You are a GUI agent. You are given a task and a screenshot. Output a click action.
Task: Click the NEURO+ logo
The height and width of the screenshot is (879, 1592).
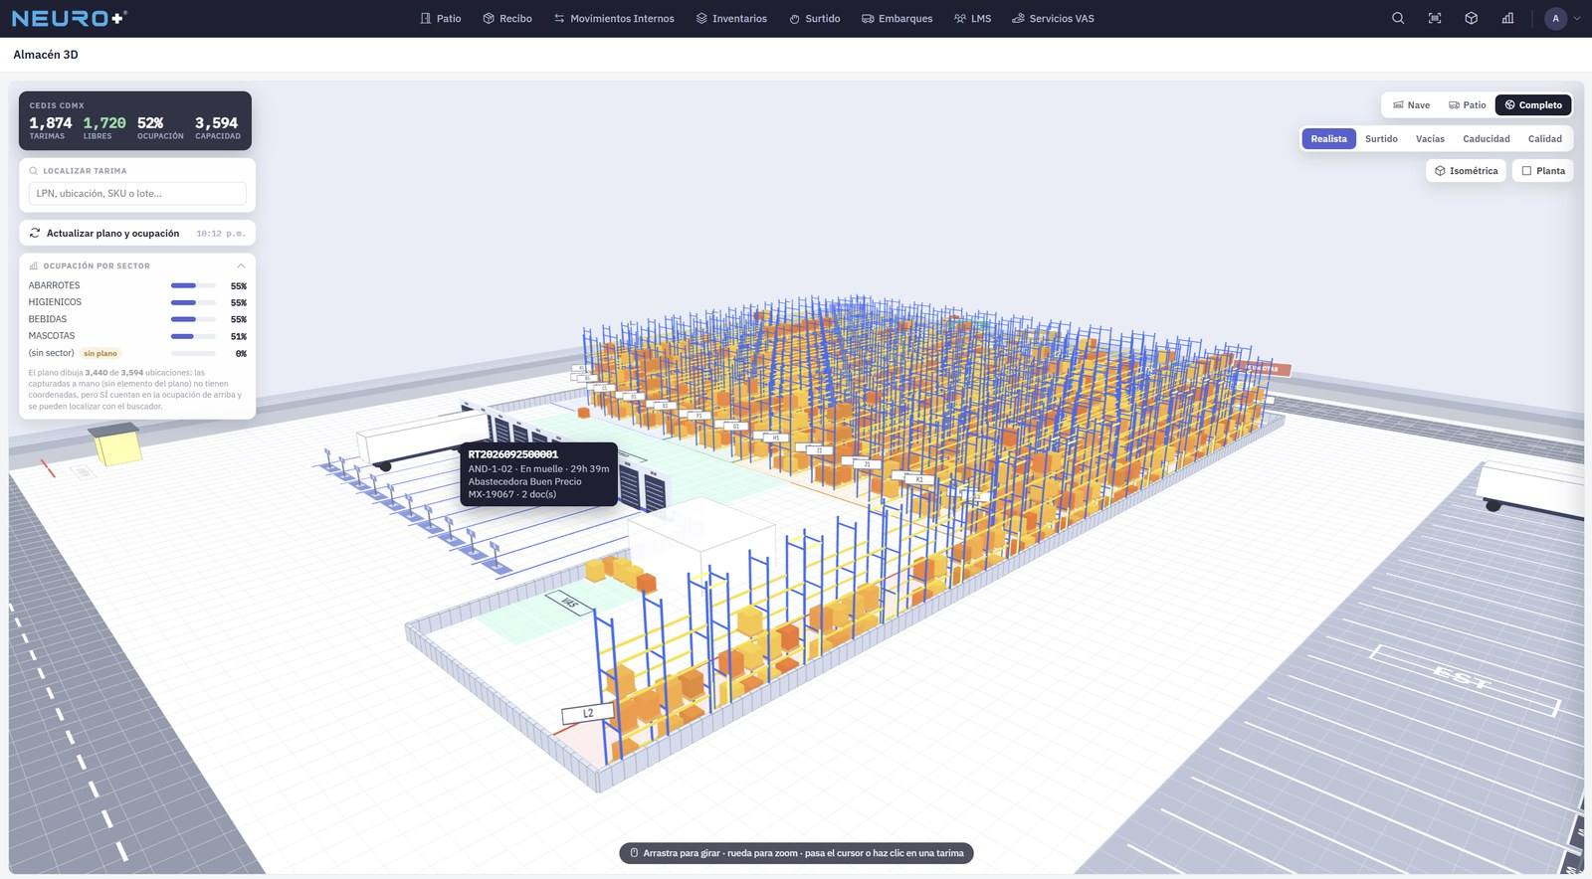(69, 18)
